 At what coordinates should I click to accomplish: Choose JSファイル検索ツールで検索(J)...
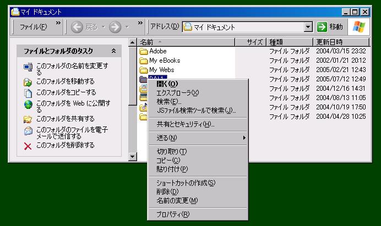(x=198, y=111)
